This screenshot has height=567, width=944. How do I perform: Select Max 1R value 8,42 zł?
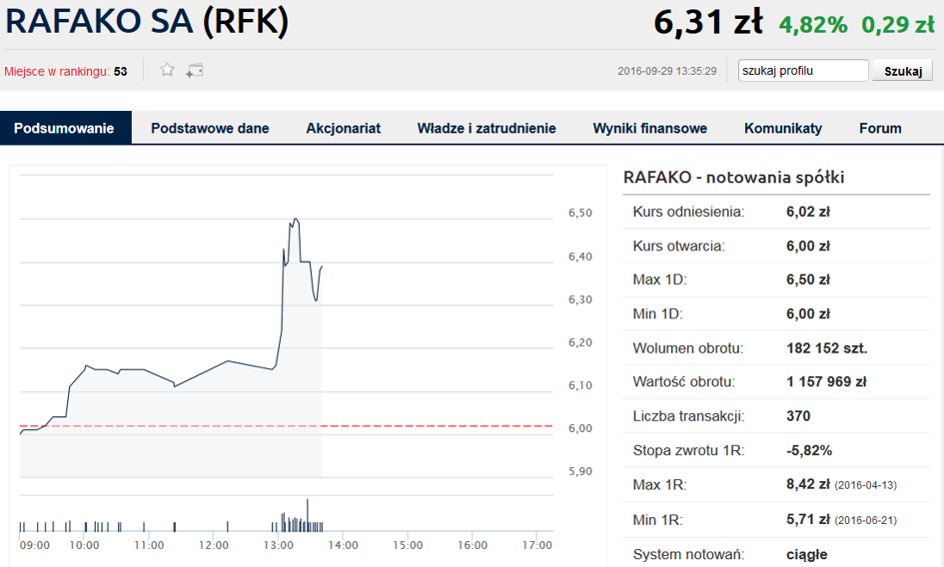click(808, 484)
